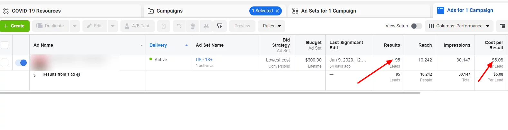Tick the checkbox for the ad row
Image resolution: width=508 pixels, height=130 pixels.
(x=5, y=62)
